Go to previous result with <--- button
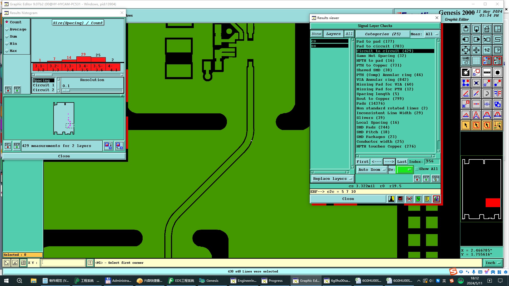Image resolution: width=509 pixels, height=286 pixels. [376, 162]
